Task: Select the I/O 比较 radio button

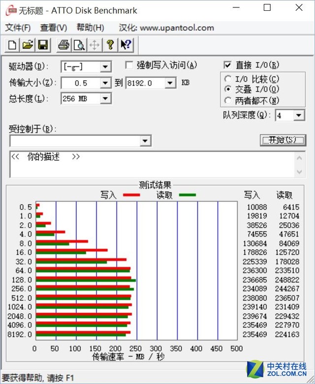Action: [x=227, y=79]
